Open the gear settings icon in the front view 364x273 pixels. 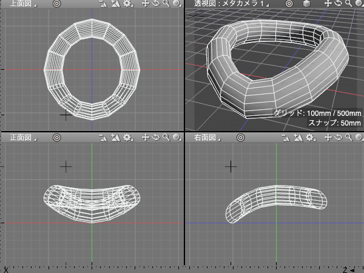[x=127, y=138]
